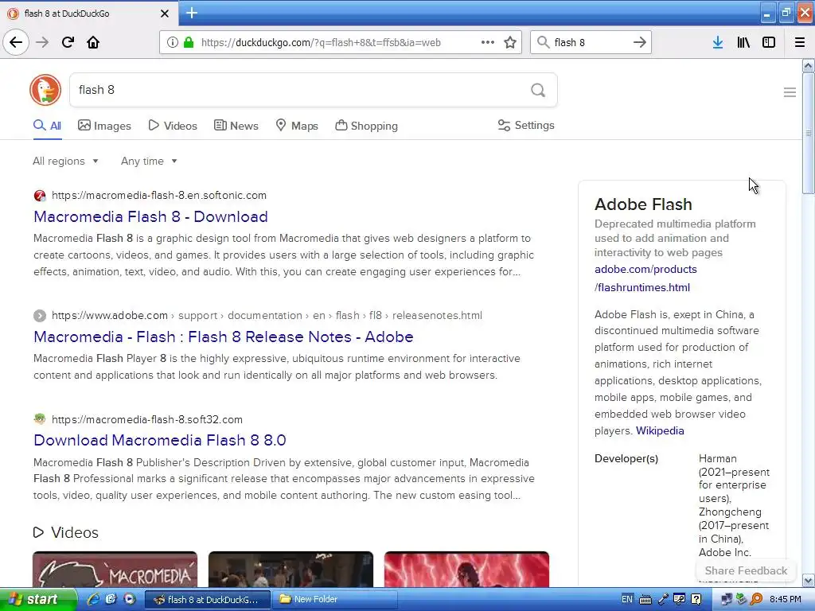
Task: Open the Windows start menu
Action: [x=38, y=599]
